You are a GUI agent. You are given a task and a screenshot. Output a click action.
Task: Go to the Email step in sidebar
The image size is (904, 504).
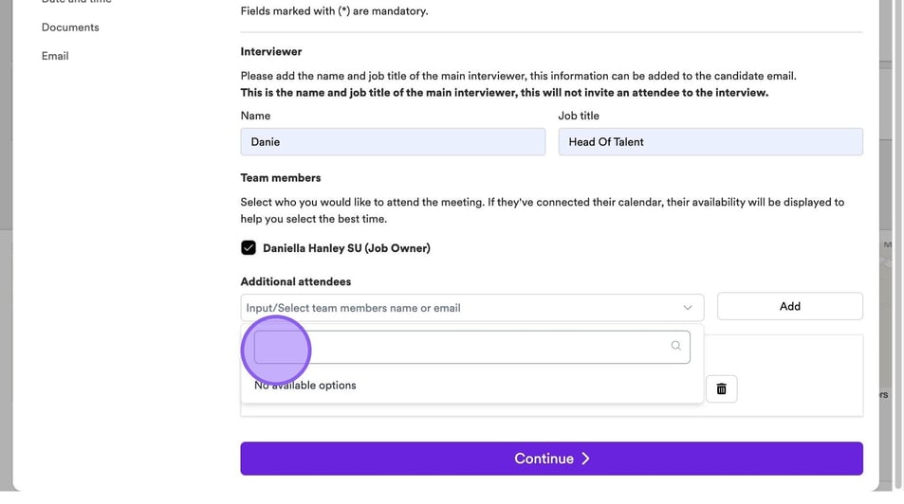coord(55,56)
